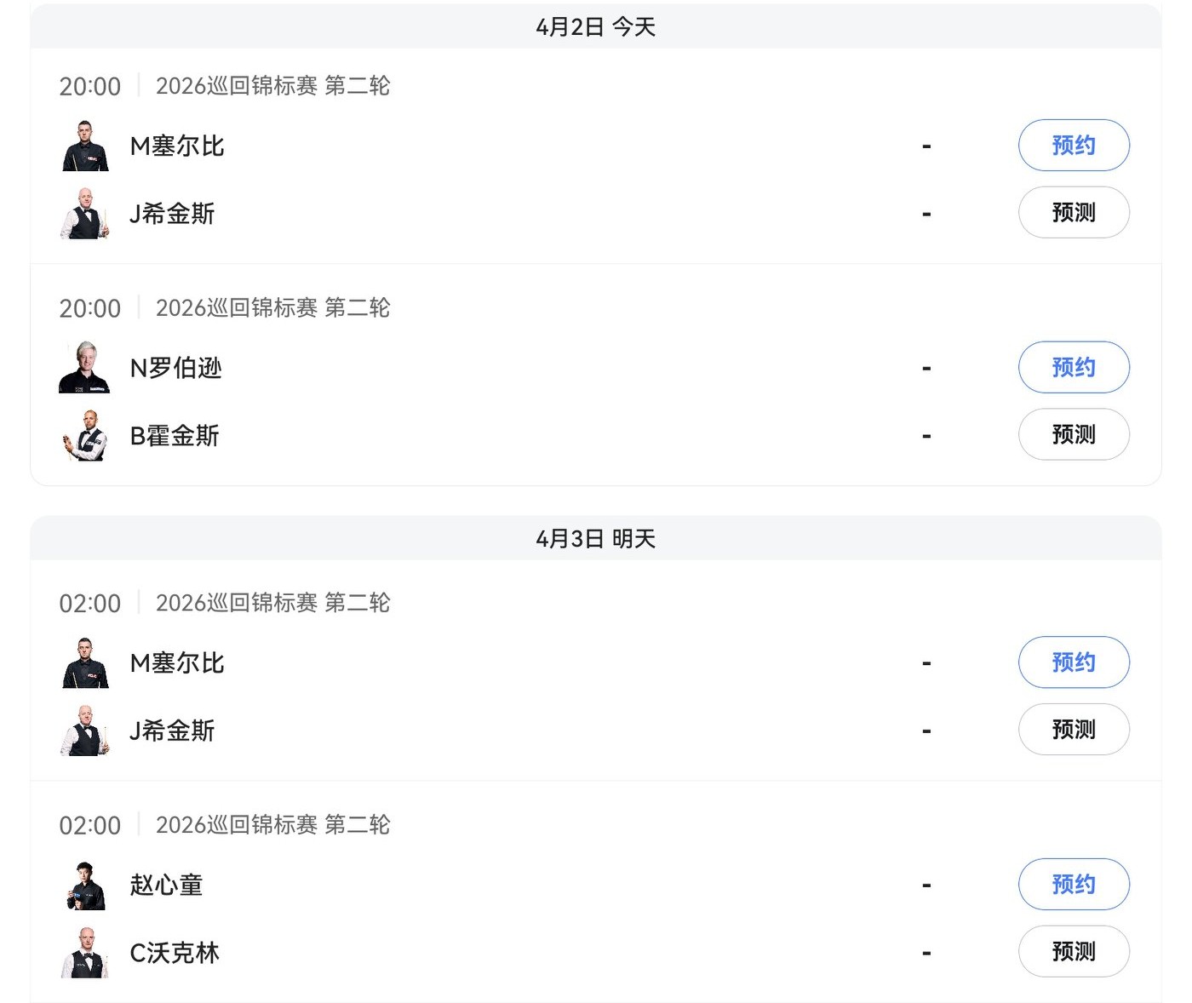Select the N罗伯逊 player name
The image size is (1192, 1003).
coord(175,368)
